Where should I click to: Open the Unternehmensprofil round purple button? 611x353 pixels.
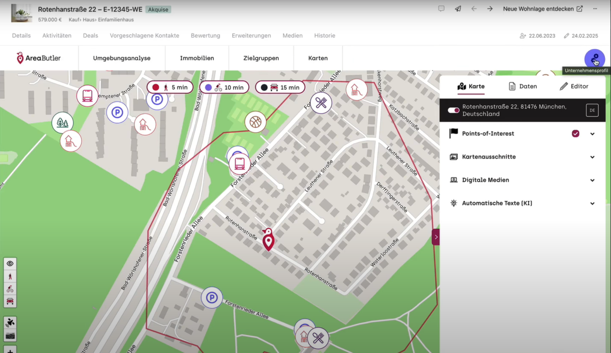594,59
